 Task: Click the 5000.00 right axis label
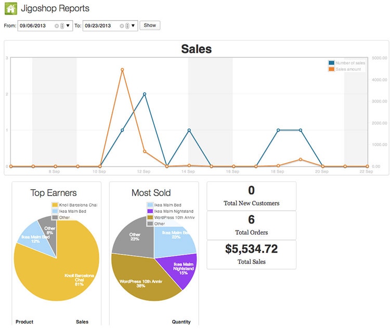[x=380, y=58]
